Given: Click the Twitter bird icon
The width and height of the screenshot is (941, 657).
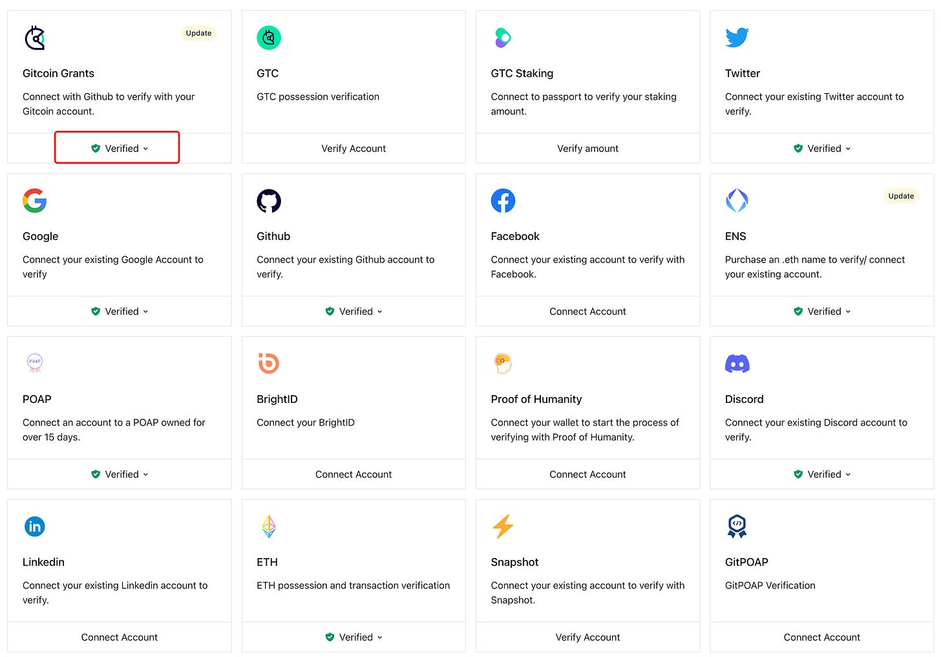Looking at the screenshot, I should [x=737, y=38].
